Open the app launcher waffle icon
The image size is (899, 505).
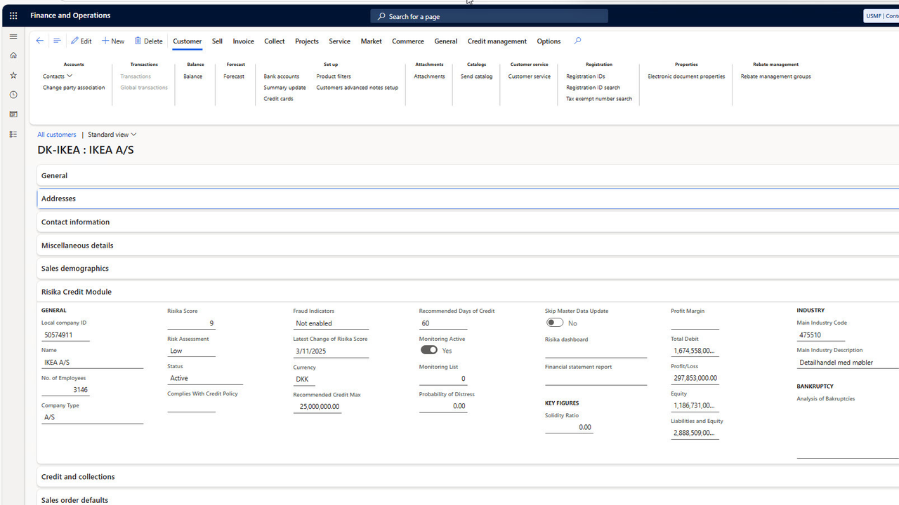coord(13,15)
